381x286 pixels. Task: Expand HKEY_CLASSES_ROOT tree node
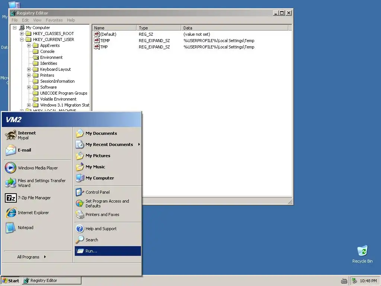point(22,34)
